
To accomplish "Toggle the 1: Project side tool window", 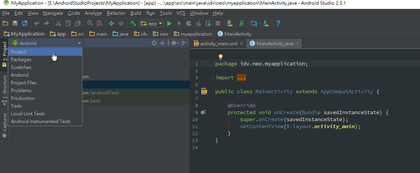I will [4, 55].
